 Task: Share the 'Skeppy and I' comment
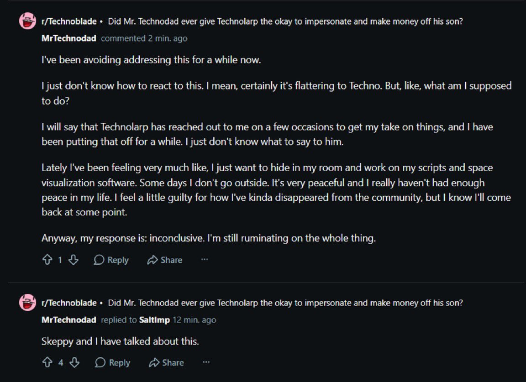166,362
